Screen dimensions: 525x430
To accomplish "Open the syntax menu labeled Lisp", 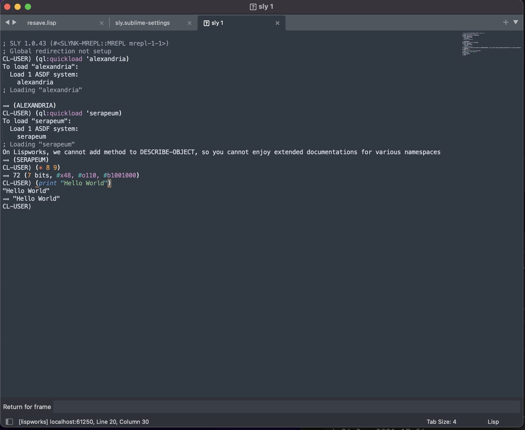I will click(493, 422).
